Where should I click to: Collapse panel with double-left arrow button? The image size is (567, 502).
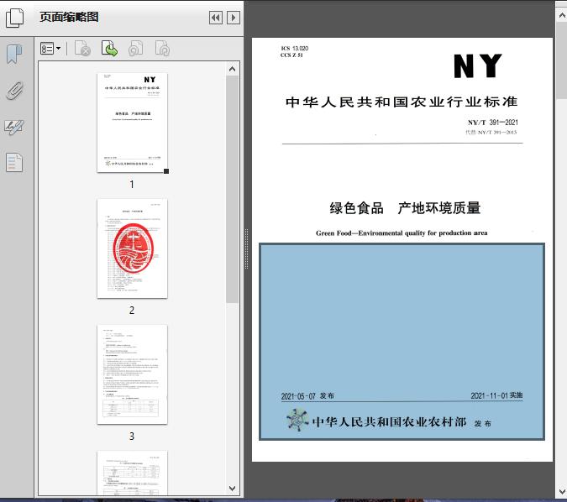pos(216,18)
